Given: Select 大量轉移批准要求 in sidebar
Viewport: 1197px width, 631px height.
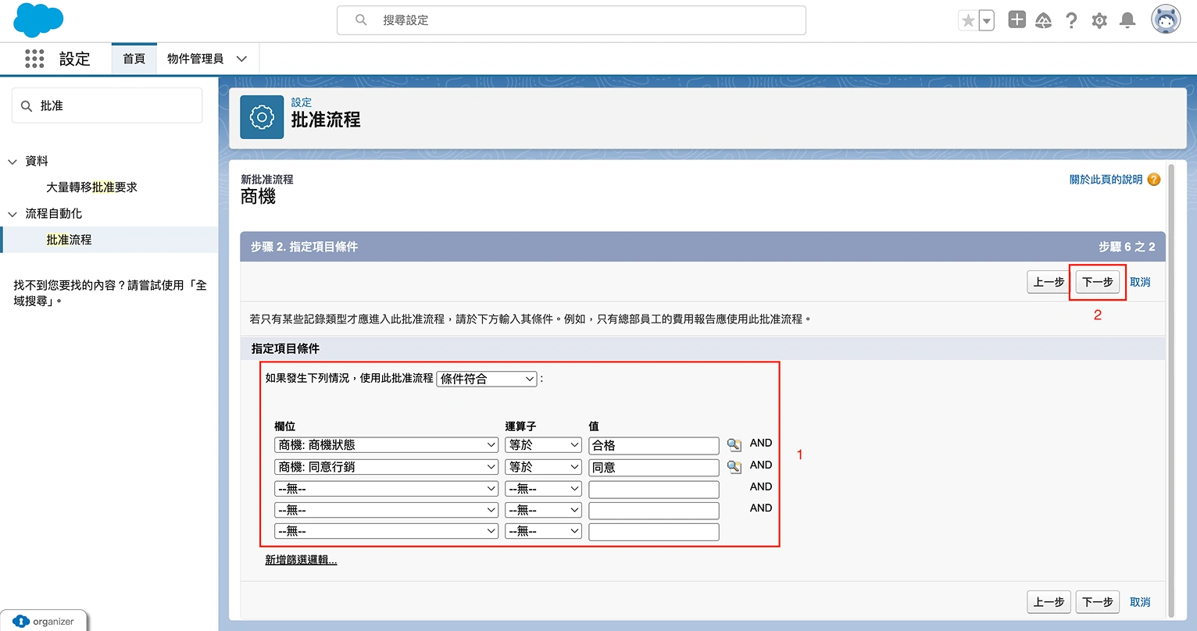Looking at the screenshot, I should click(91, 187).
